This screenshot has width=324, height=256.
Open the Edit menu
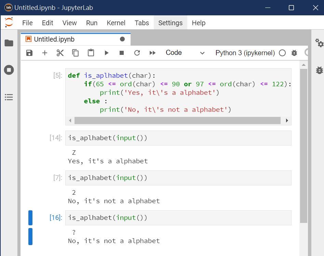coord(48,23)
